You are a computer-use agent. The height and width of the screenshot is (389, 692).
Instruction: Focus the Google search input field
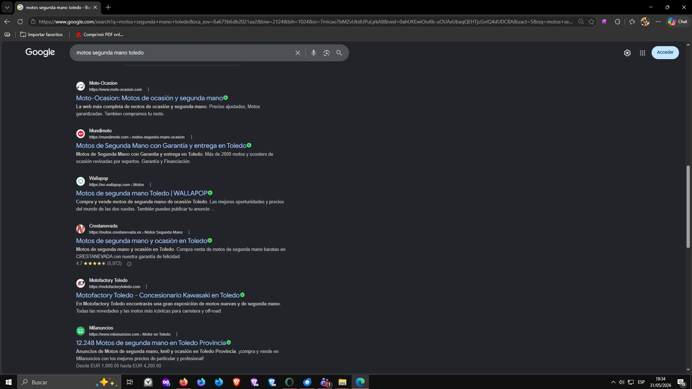[x=183, y=53]
